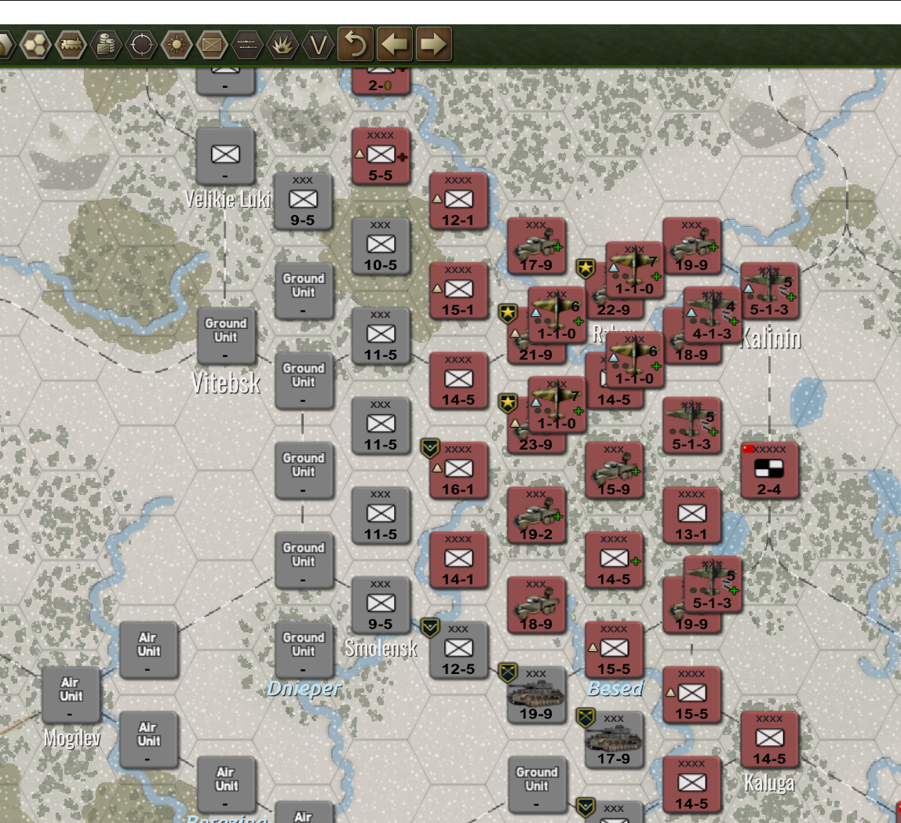Select the red 15-1 army counter
This screenshot has width=901, height=823.
pos(458,290)
